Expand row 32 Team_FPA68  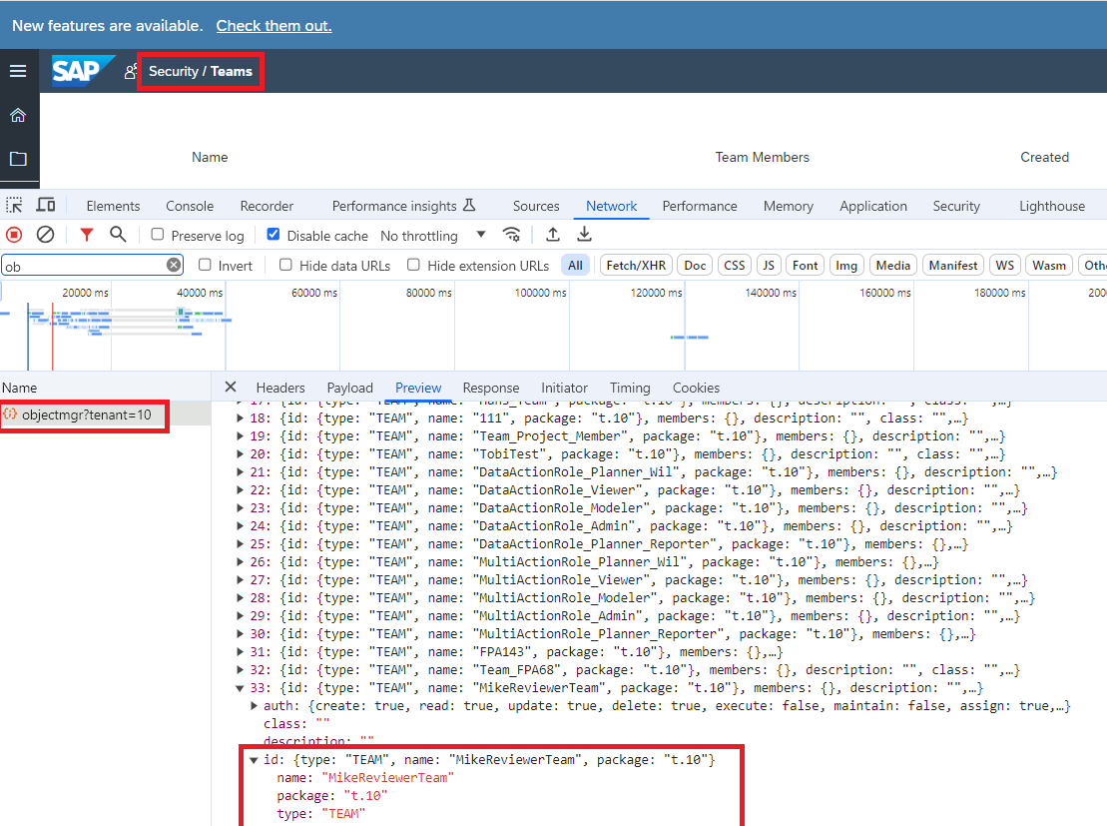pos(240,670)
